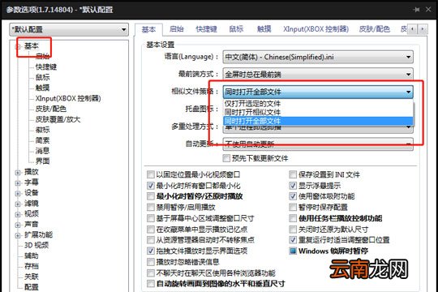
Task: Enable 在收藏菜单中显示播放记忆点
Action: tap(151, 230)
